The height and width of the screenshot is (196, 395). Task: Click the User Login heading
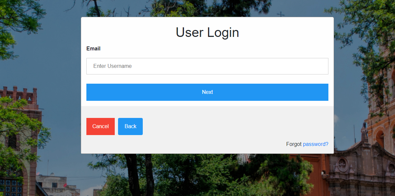click(207, 33)
